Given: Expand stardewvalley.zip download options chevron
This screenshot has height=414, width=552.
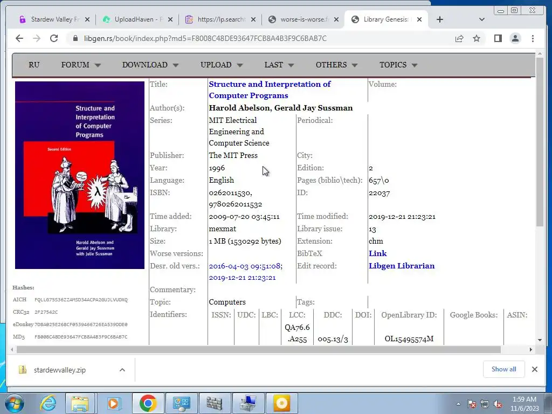Looking at the screenshot, I should [x=122, y=370].
